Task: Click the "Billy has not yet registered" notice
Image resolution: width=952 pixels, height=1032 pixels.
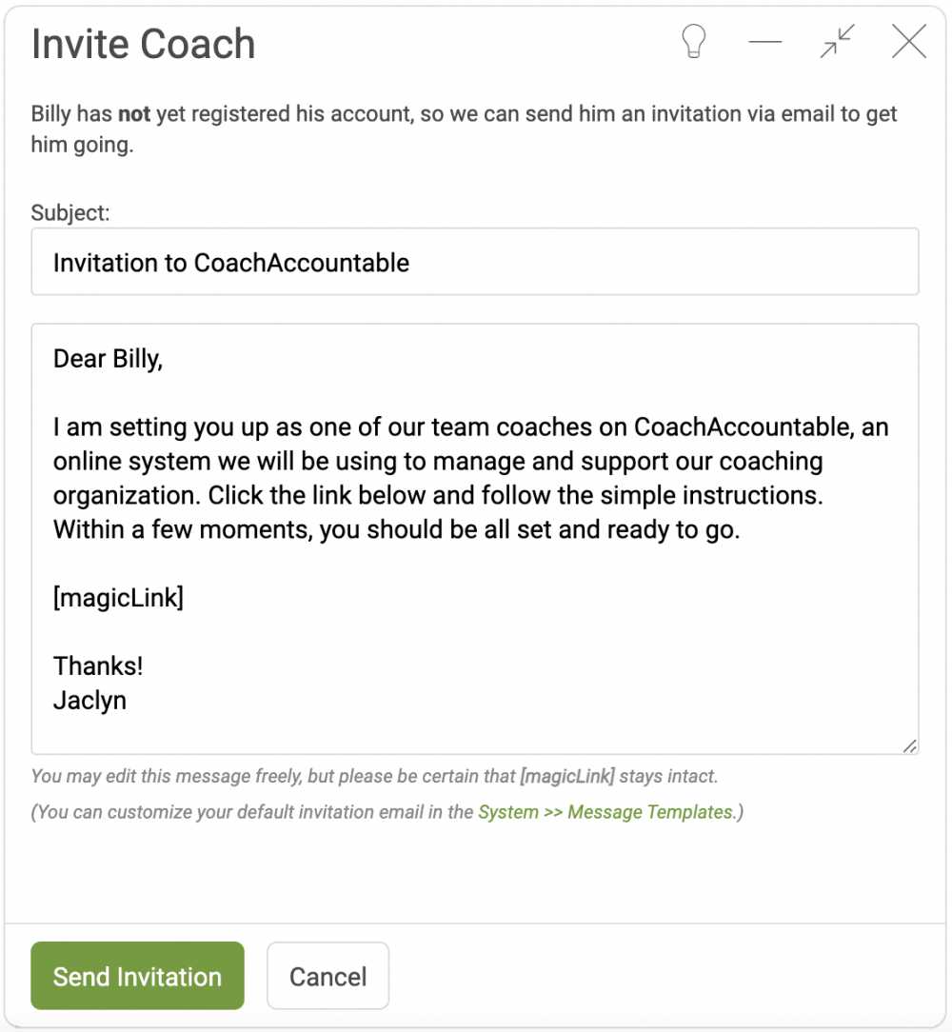Action: 464,129
